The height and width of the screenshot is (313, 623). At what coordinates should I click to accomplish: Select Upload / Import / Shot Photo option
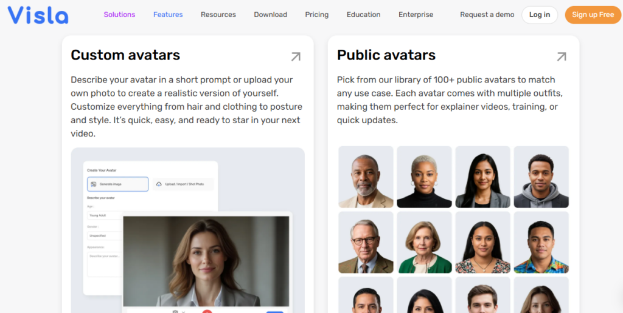point(183,184)
